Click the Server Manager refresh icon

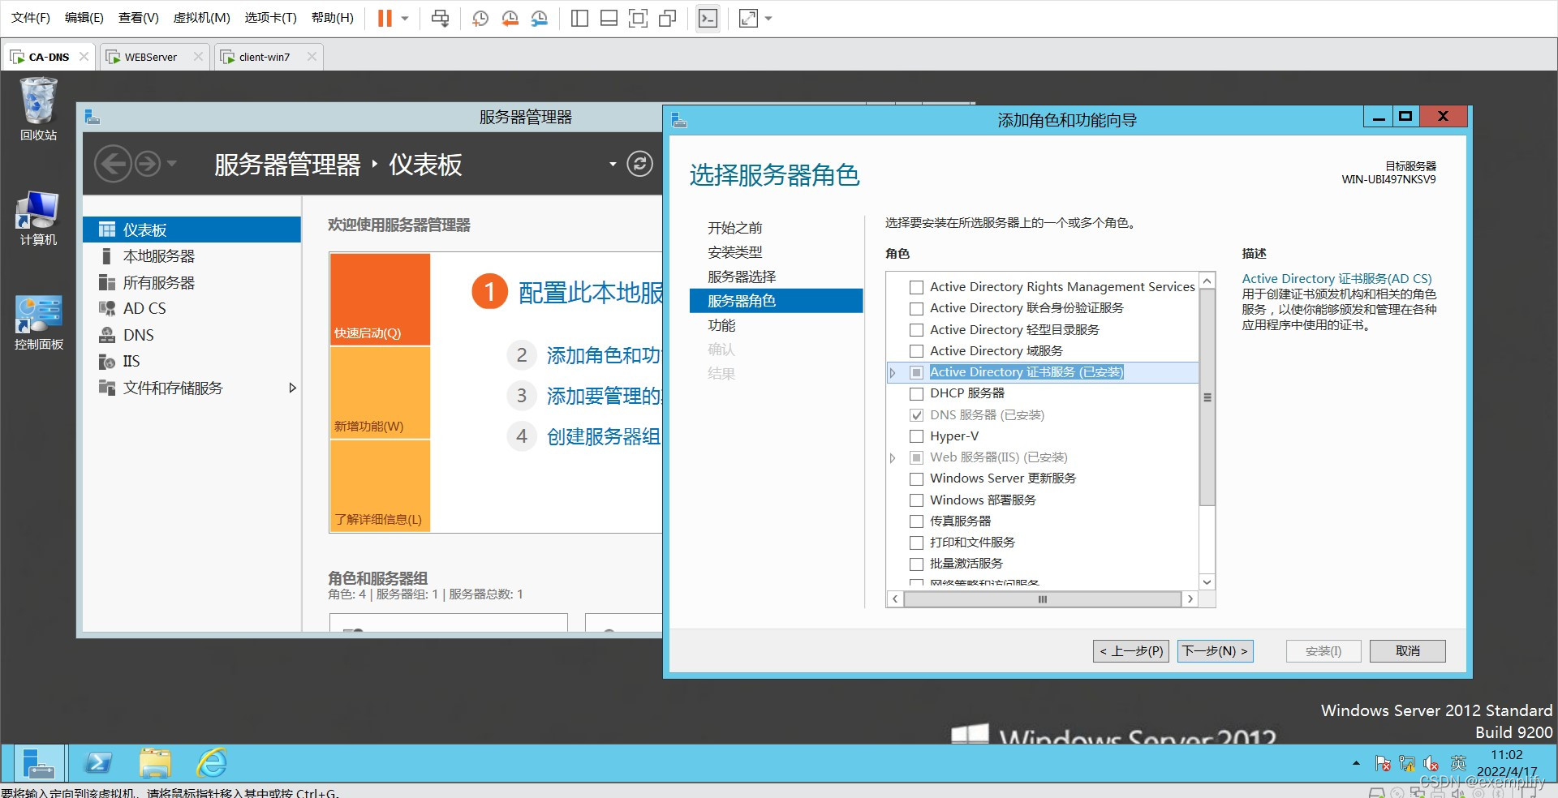pos(639,165)
